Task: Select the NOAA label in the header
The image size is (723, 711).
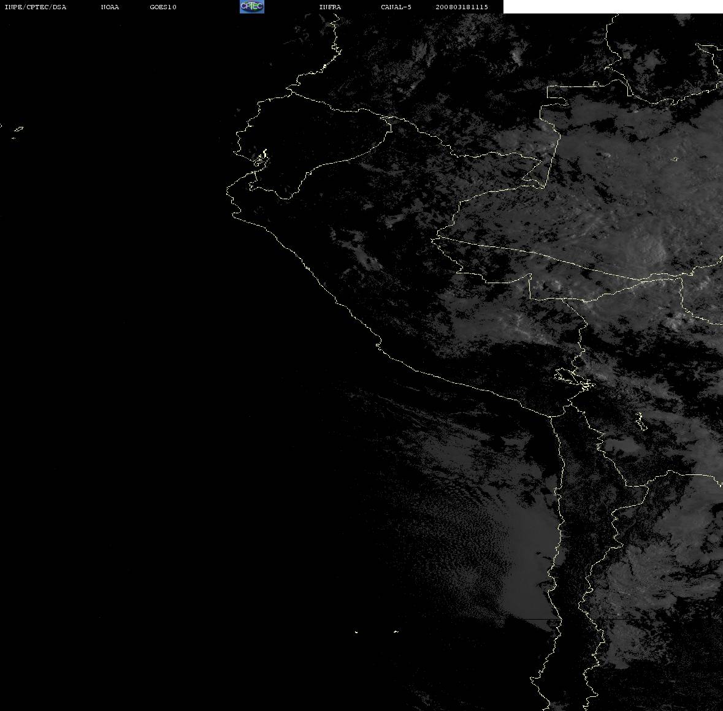Action: (x=110, y=7)
